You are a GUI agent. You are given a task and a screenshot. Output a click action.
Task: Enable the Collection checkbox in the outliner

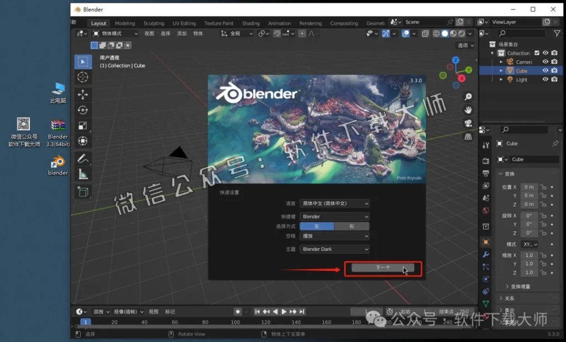tap(536, 52)
